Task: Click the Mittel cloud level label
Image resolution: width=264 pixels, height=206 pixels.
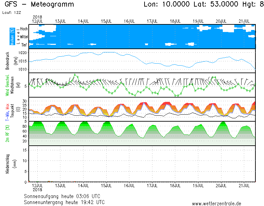Action: 24,37
